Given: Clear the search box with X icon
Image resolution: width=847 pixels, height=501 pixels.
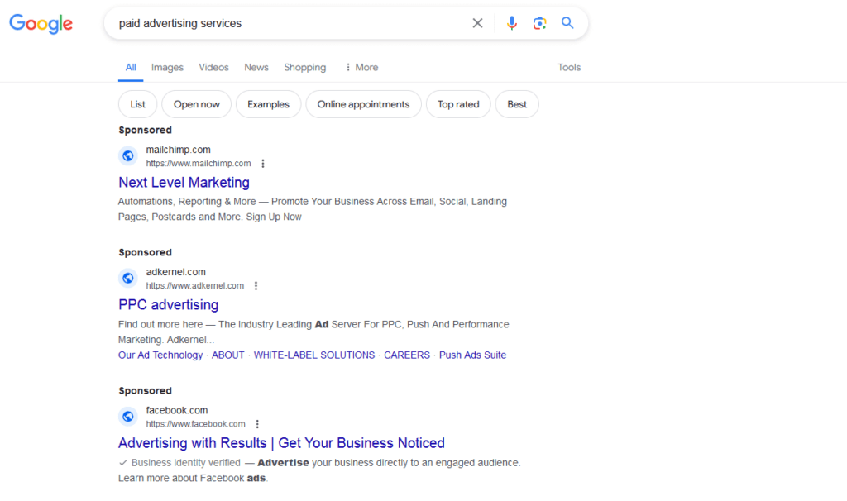Looking at the screenshot, I should point(477,23).
